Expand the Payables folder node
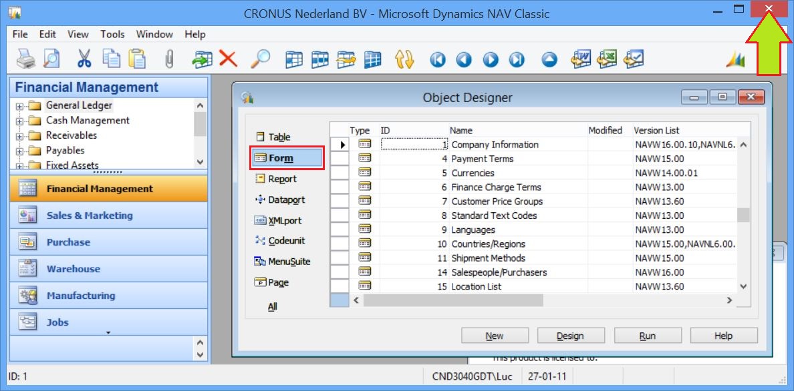 (x=20, y=151)
